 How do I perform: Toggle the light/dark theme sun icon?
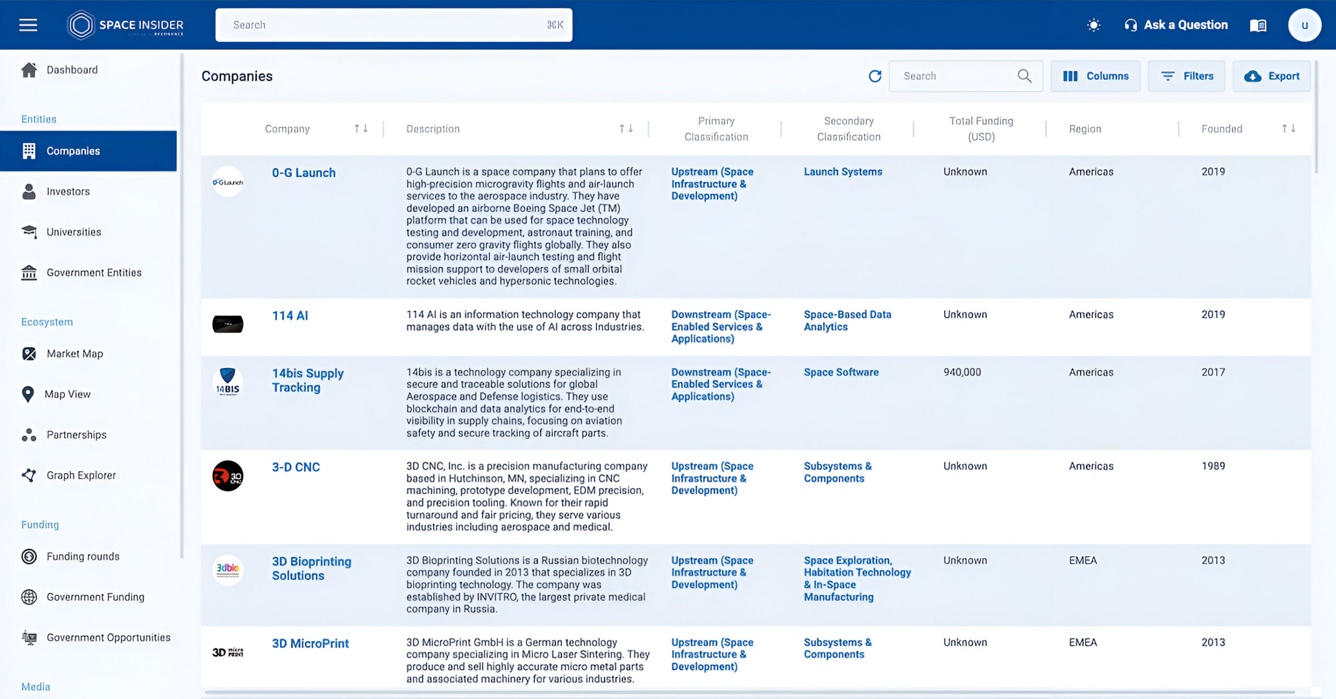(1093, 24)
